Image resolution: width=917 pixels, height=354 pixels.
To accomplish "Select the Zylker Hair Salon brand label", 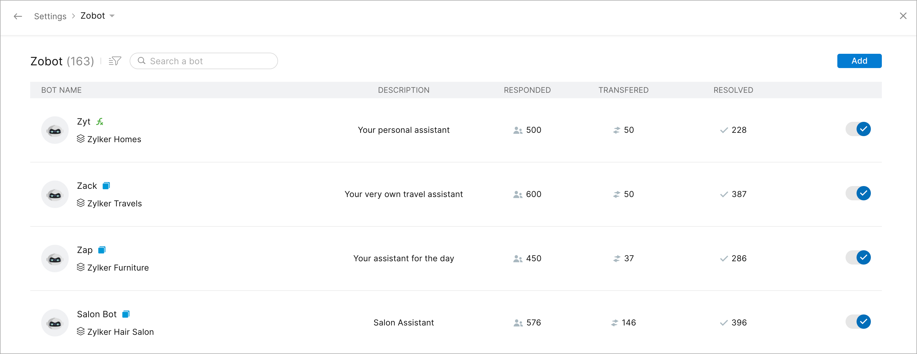I will coord(120,332).
